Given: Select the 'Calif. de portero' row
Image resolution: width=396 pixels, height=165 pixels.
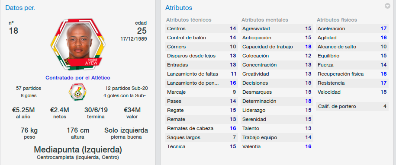Looking at the screenshot, I should [352, 107].
